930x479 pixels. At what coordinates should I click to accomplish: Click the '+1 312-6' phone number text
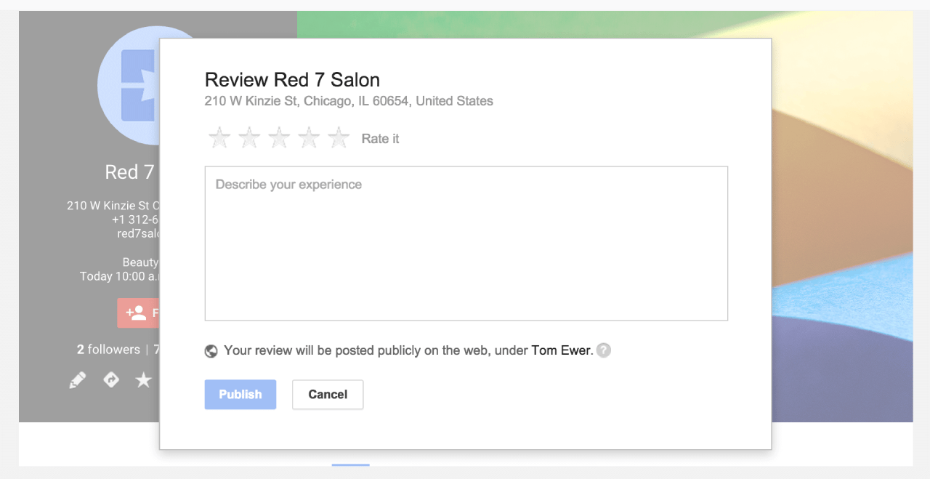click(x=135, y=220)
